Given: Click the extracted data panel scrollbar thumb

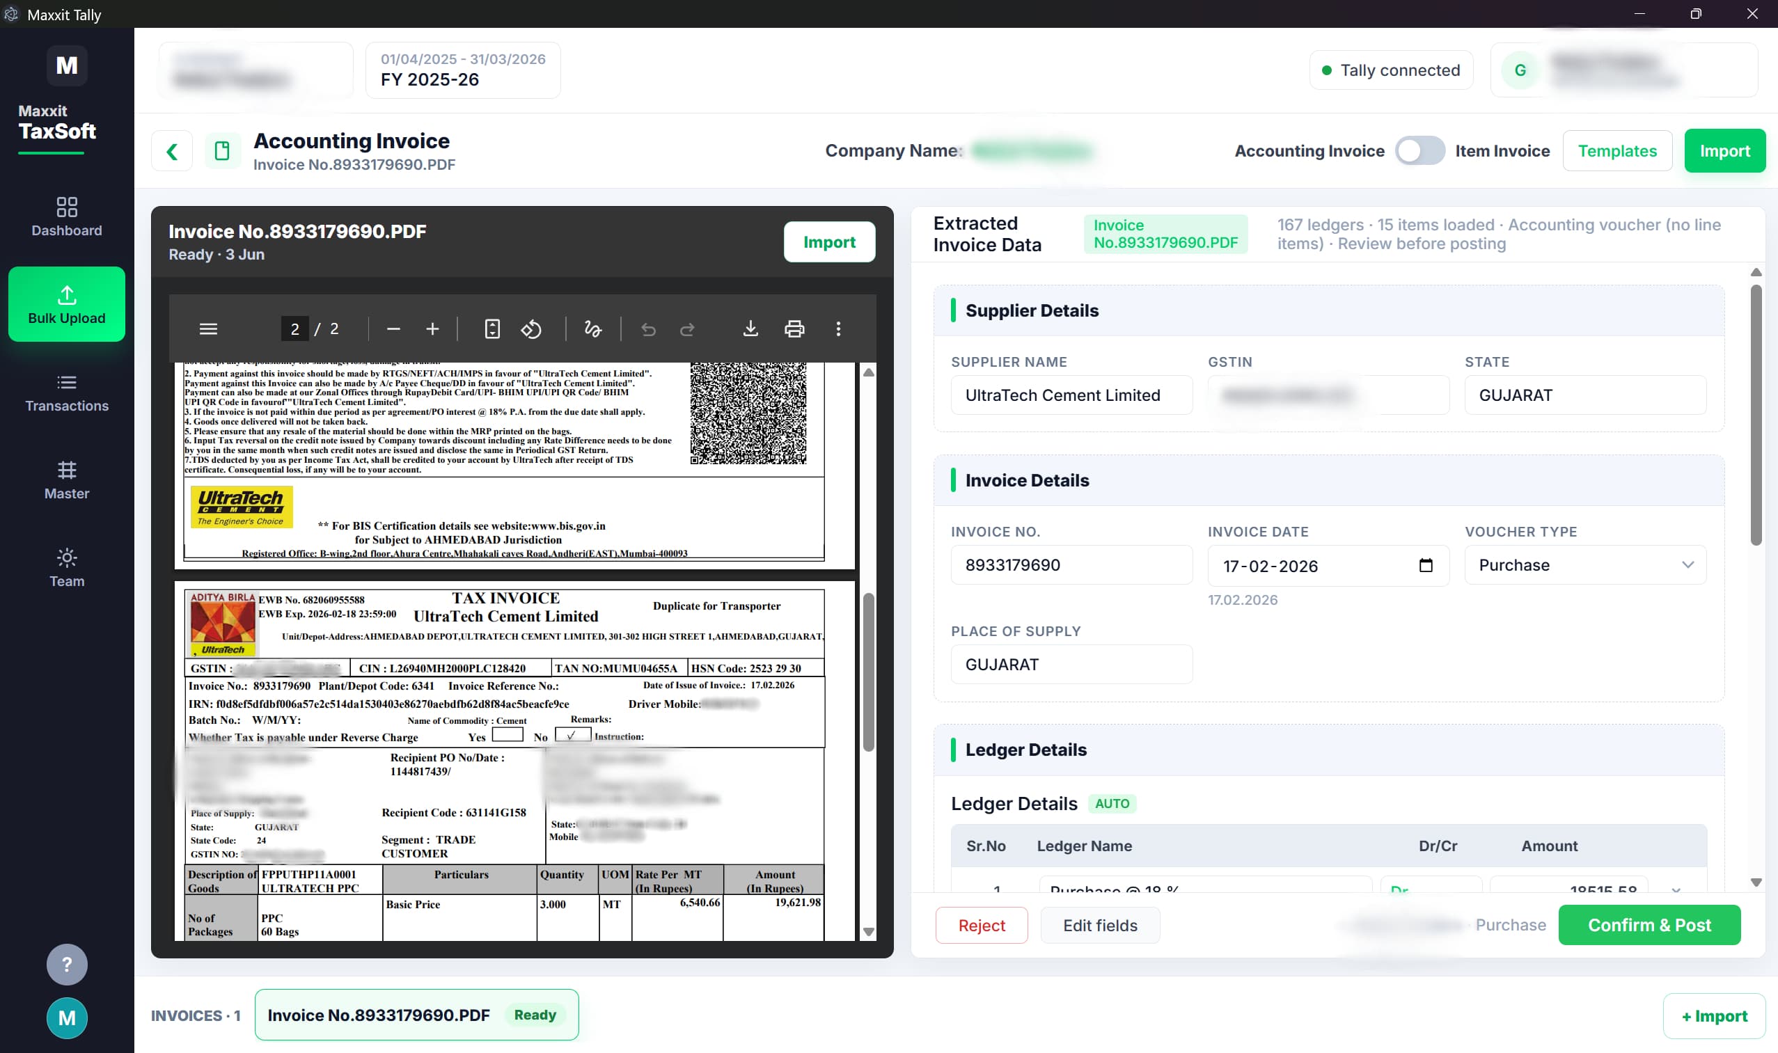Looking at the screenshot, I should coord(1755,415).
